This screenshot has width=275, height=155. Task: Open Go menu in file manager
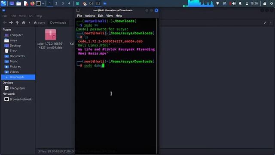coord(31,16)
